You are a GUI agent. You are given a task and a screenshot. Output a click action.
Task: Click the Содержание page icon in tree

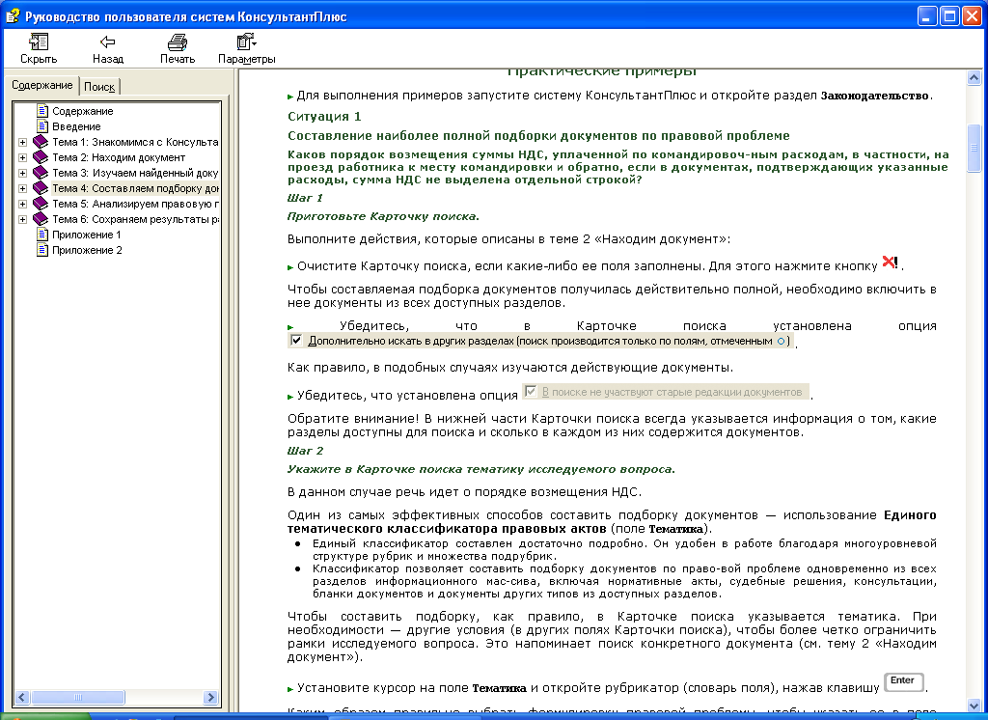(42, 111)
